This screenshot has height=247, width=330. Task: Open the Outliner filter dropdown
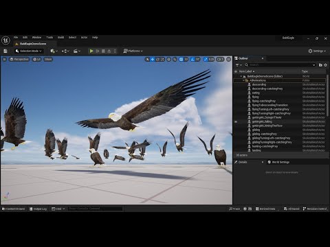239,65
